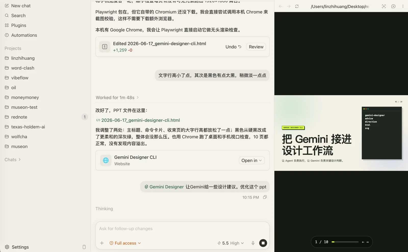Click the edited file diff icon
The width and height of the screenshot is (408, 252).
105,47
